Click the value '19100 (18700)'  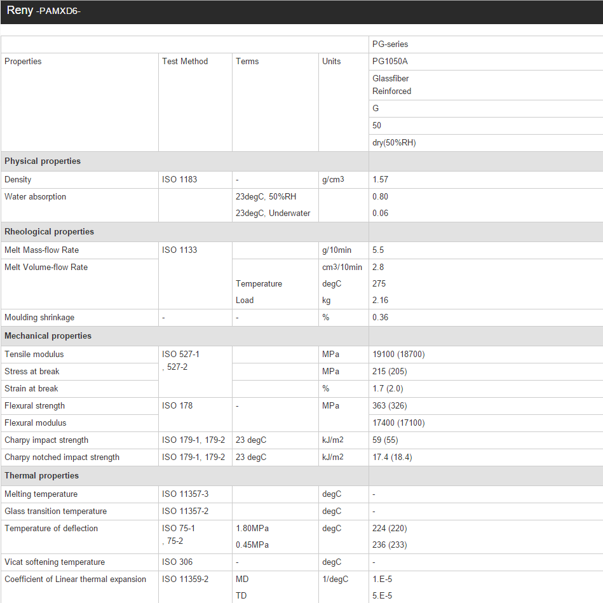[398, 354]
